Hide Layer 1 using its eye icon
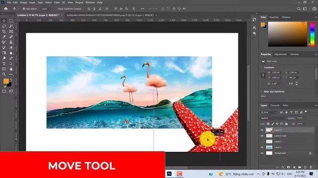The height and width of the screenshot is (178, 318). [x=262, y=147]
